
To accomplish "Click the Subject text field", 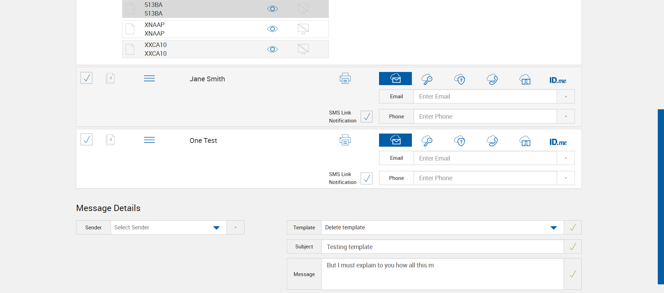I will tap(442, 247).
